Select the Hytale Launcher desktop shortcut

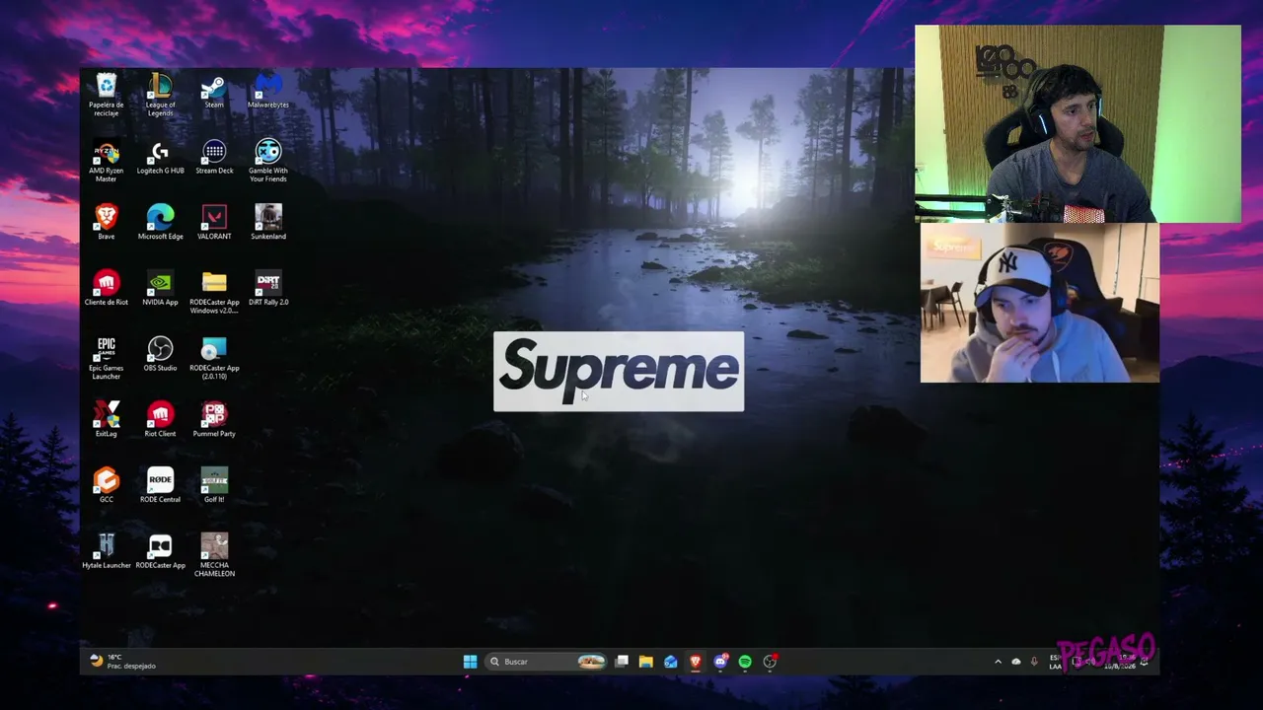click(106, 552)
